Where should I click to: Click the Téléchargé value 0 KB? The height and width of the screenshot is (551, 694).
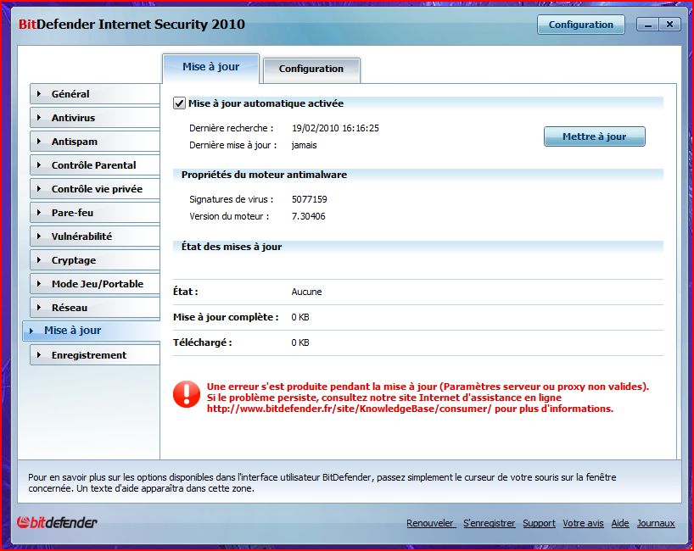coord(300,342)
